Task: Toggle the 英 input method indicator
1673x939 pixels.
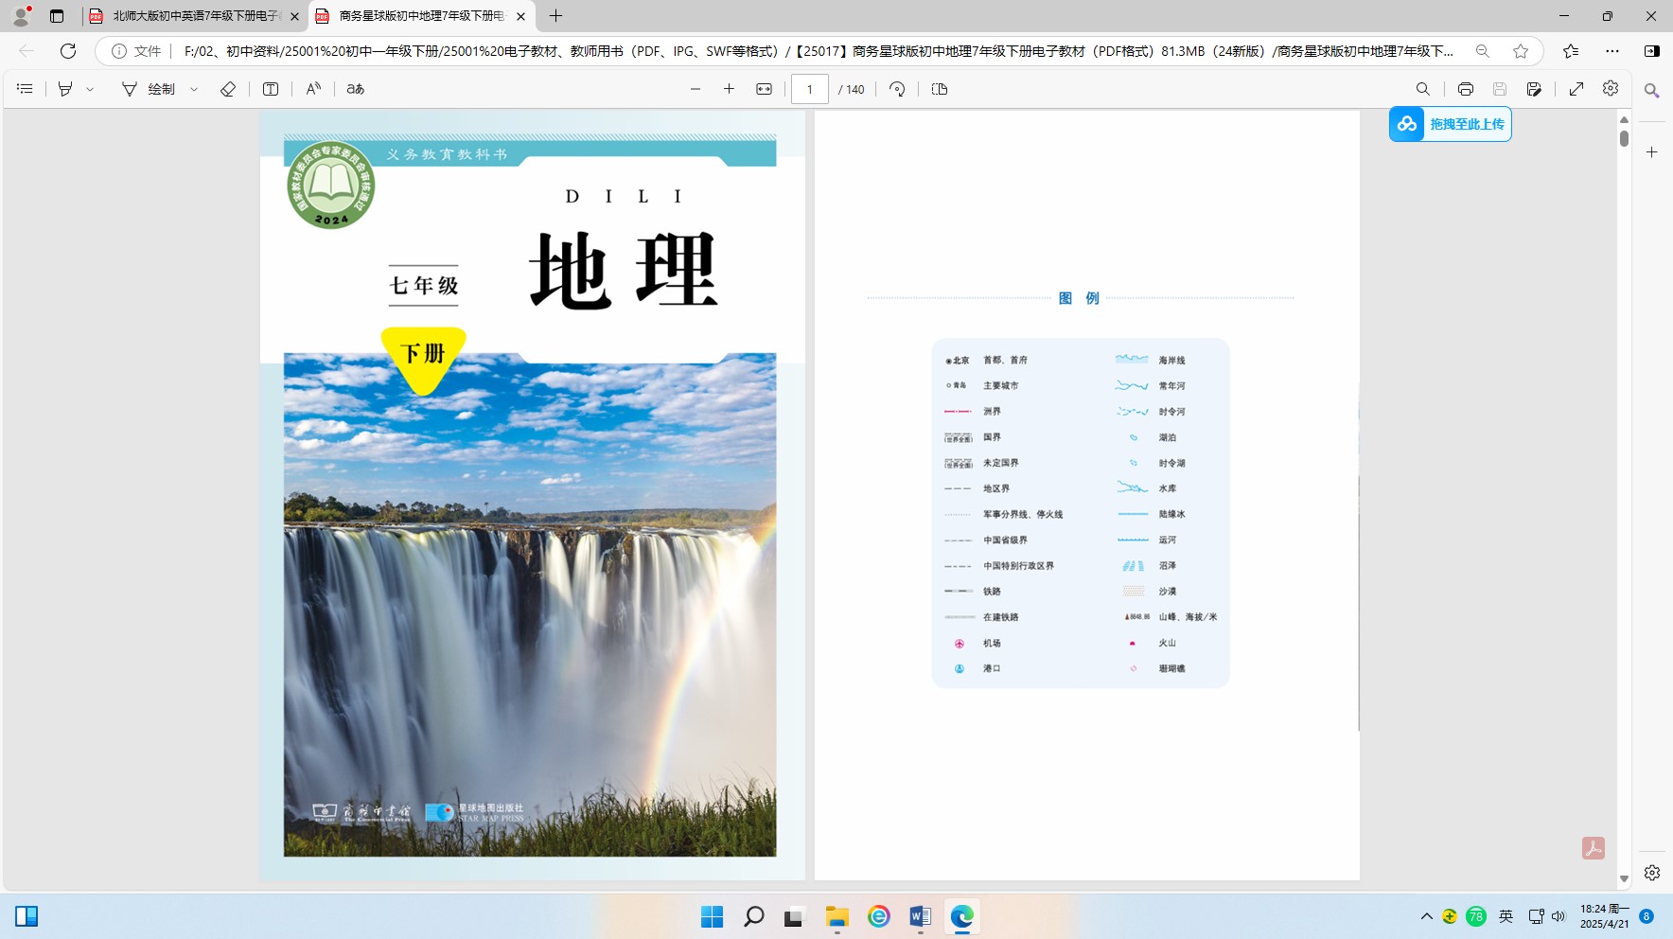Action: click(x=1506, y=915)
